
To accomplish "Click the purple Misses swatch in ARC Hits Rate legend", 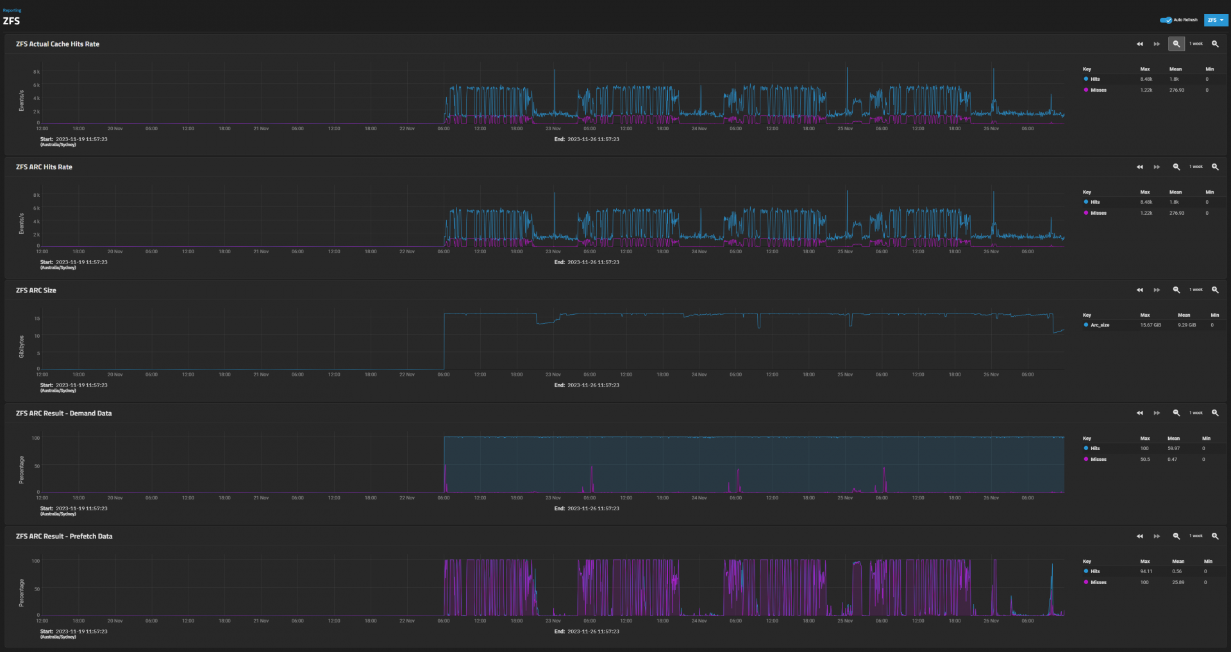I will tap(1086, 213).
